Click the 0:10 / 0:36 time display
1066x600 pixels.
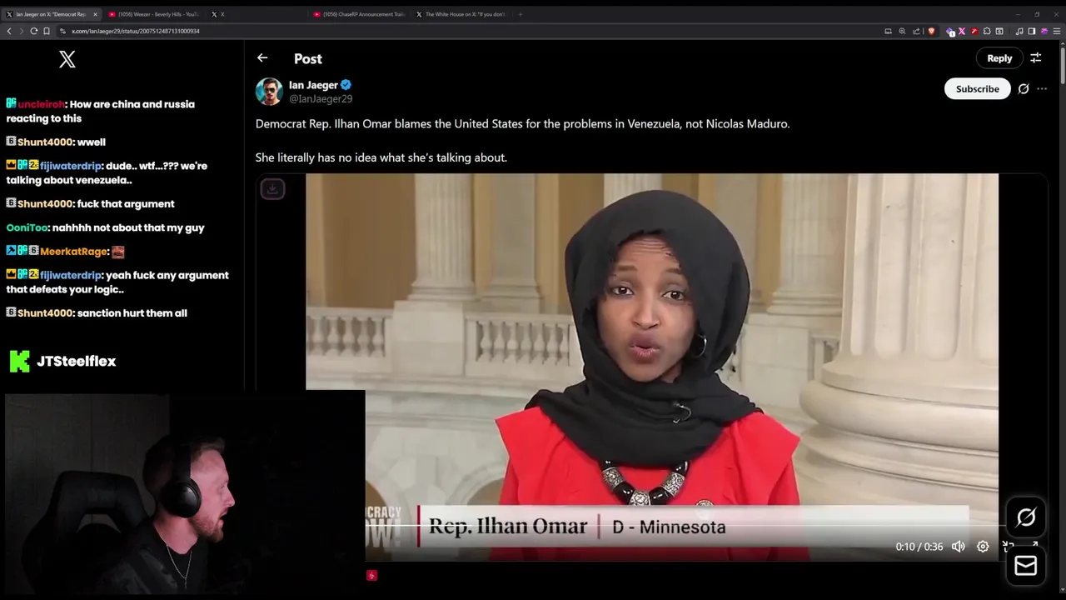[x=919, y=547]
